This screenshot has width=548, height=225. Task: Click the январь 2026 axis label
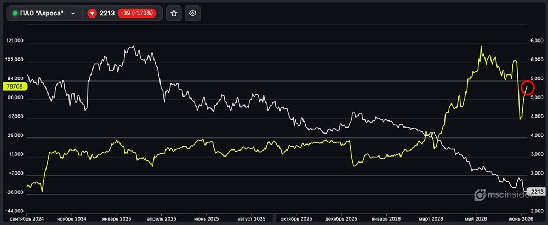[386, 219]
